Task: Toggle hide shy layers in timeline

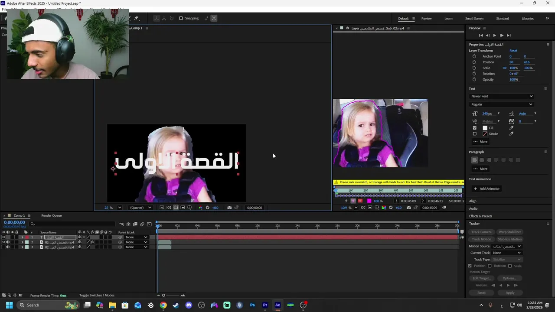Action: 128,224
